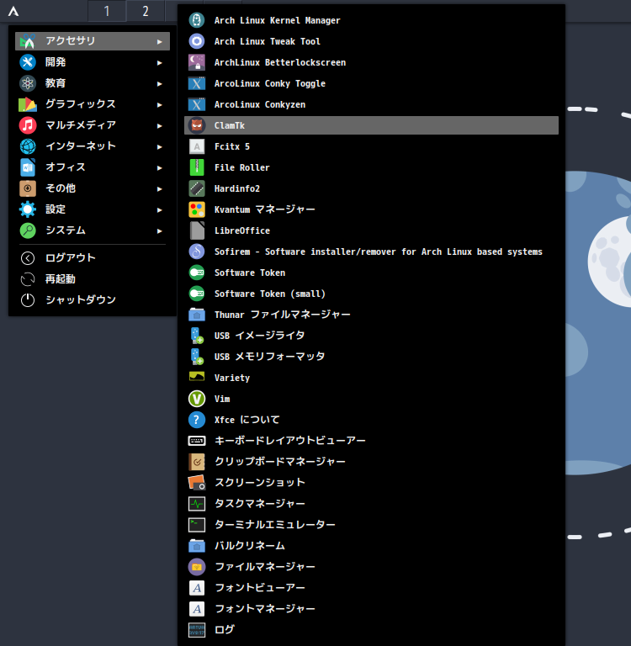
Task: Expand the マルチメディア submenu arrow
Action: (160, 125)
